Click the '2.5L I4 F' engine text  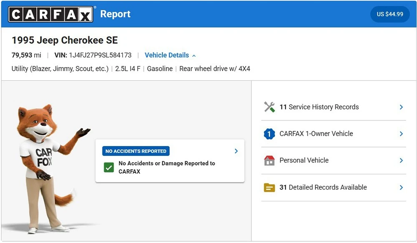pos(128,69)
